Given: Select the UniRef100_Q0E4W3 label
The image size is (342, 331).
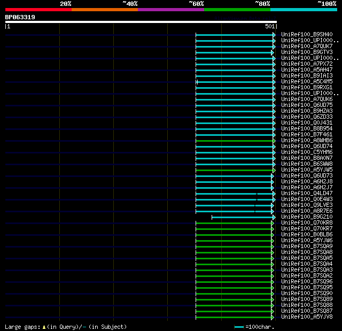Looking at the screenshot, I should click(307, 199).
